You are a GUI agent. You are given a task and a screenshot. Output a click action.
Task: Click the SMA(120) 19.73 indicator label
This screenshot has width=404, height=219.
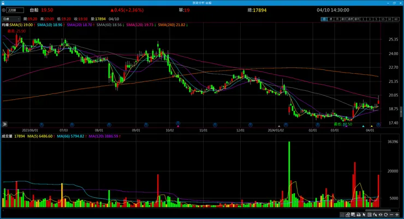pyautogui.click(x=141, y=25)
